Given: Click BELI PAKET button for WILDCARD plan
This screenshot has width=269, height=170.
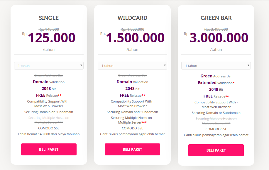Looking at the screenshot, I should (132, 149).
